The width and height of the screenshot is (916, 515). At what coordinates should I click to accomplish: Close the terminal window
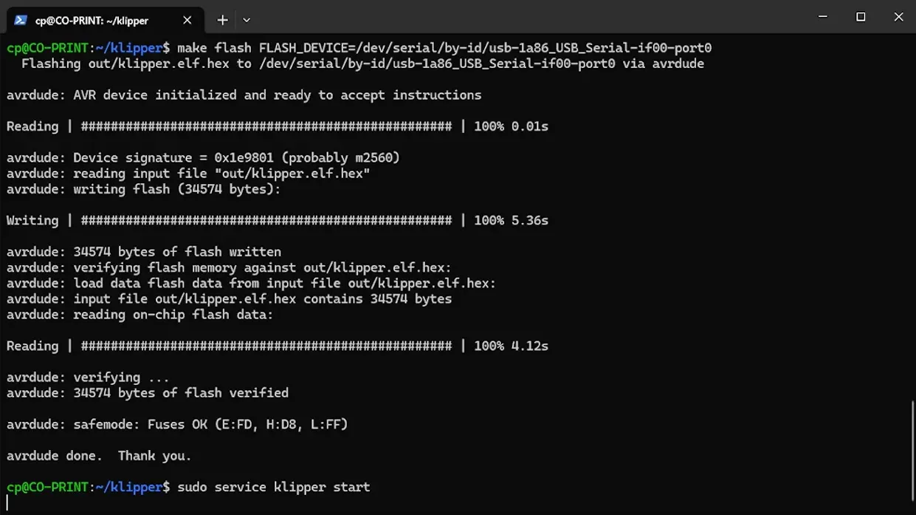[898, 17]
